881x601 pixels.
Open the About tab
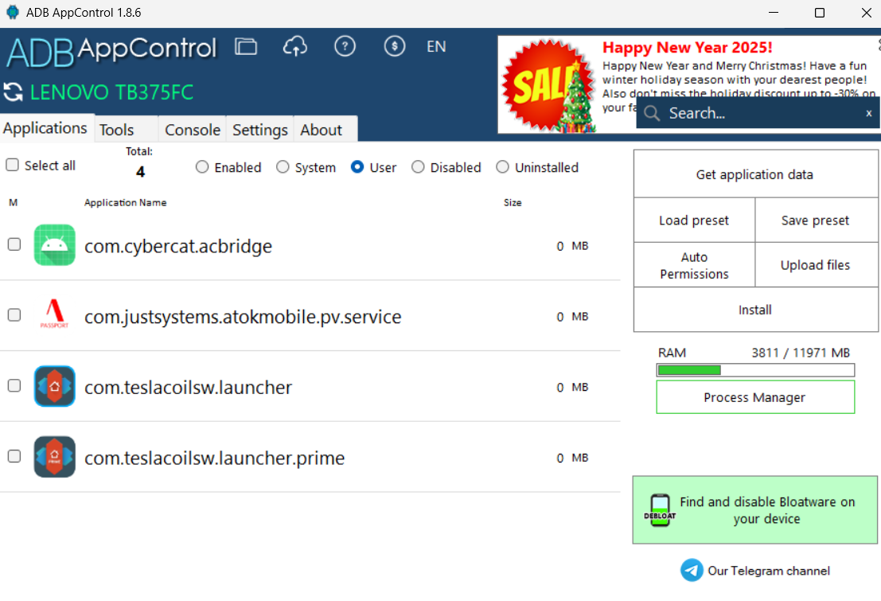click(326, 129)
